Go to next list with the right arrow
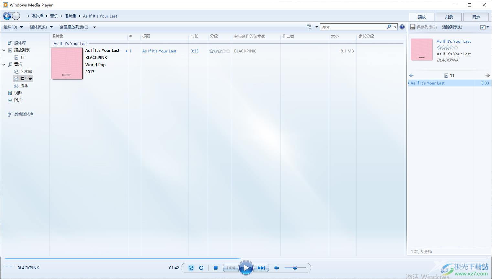492x279 pixels. pos(487,75)
